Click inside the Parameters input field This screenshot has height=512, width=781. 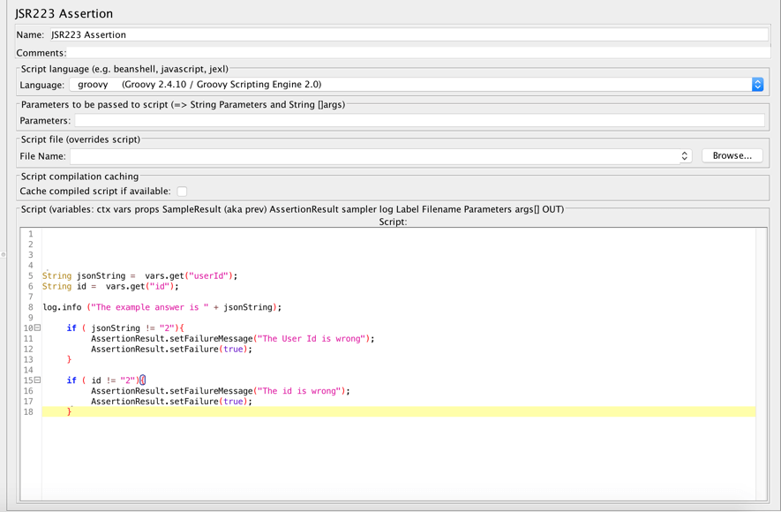pos(397,119)
